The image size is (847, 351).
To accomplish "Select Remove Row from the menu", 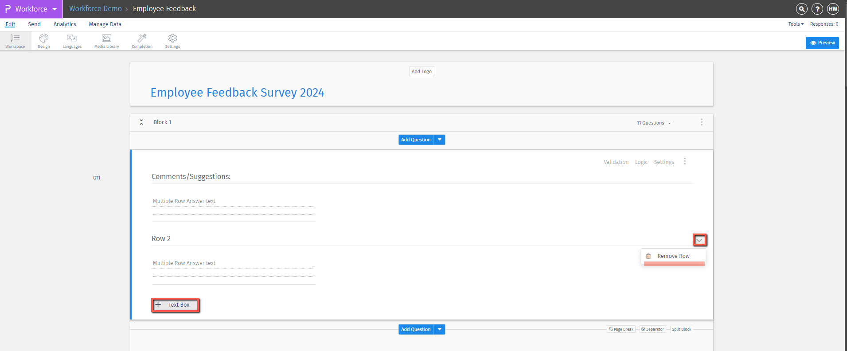I will point(673,256).
